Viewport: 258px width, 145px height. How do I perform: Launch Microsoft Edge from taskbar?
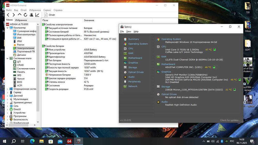32,141
